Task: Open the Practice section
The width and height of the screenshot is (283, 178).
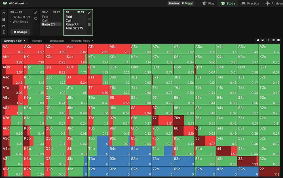Action: [250, 3]
